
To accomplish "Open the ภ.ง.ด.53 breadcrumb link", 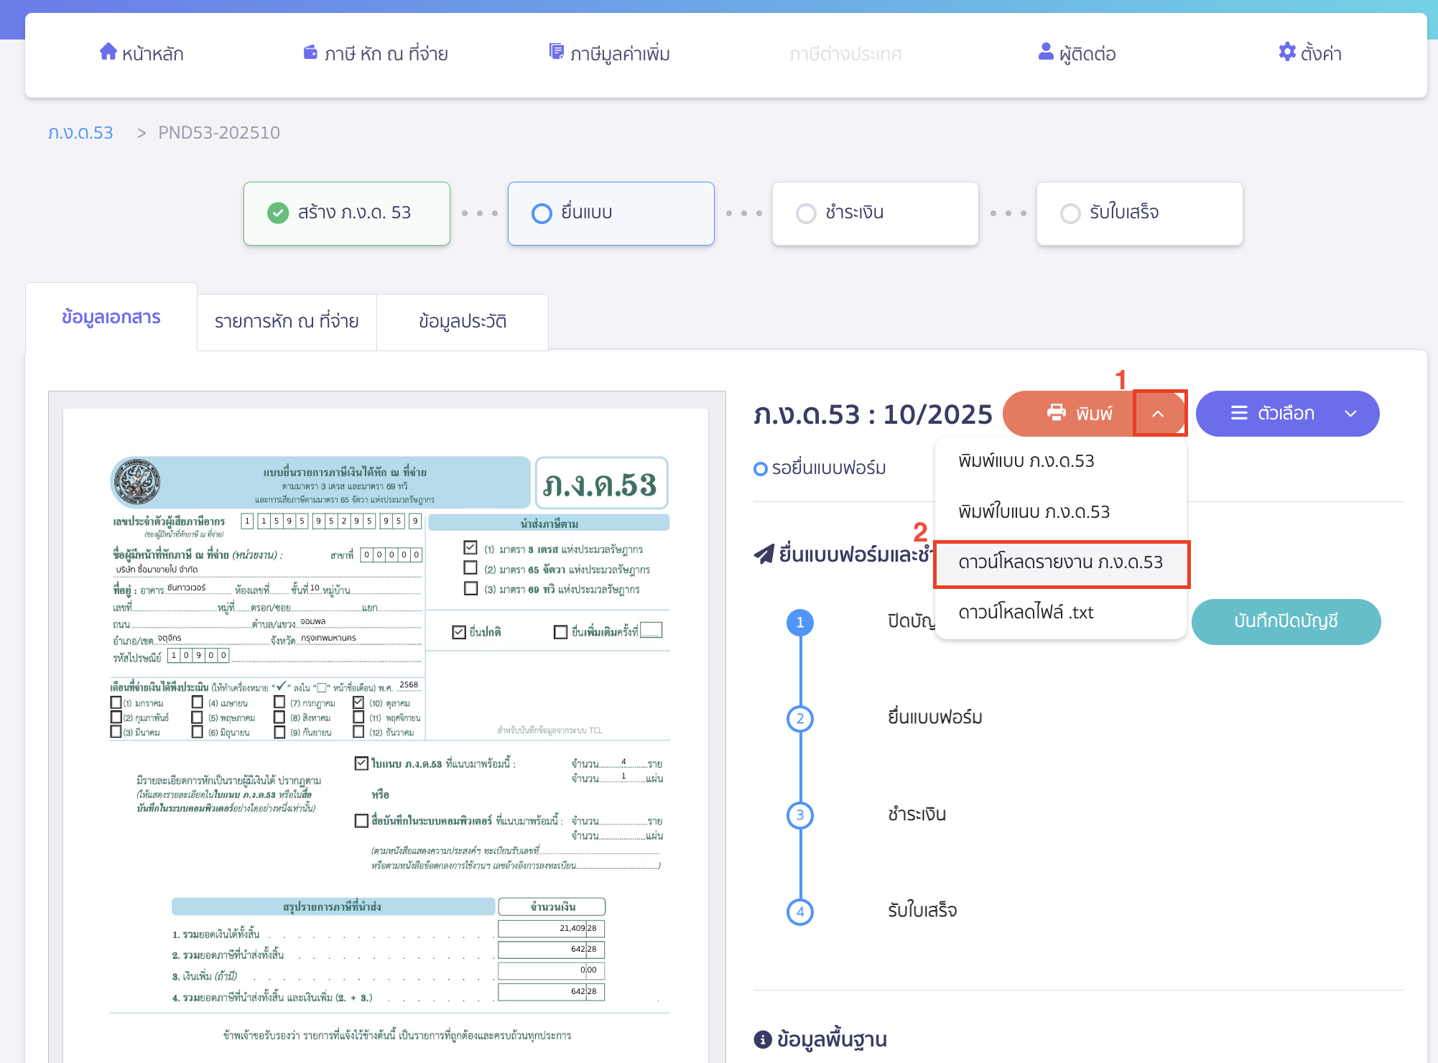I will (x=80, y=132).
